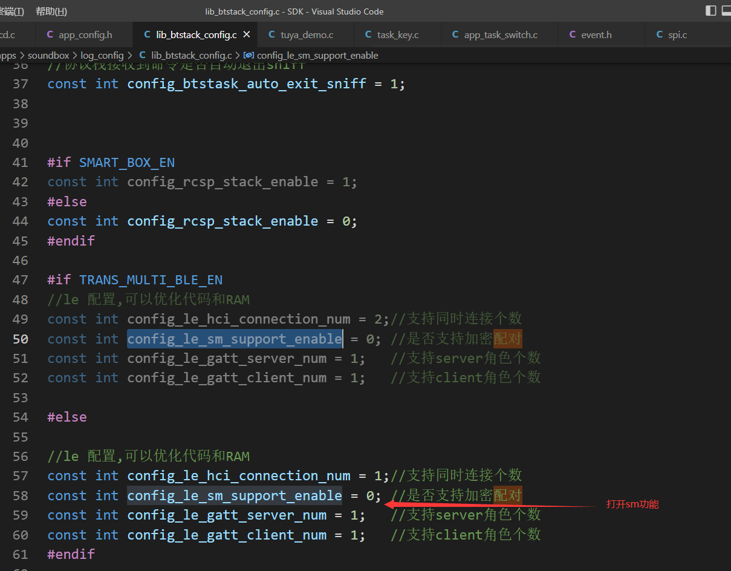This screenshot has width=731, height=571.
Task: Click line number 37 in the gutter
Action: [21, 83]
